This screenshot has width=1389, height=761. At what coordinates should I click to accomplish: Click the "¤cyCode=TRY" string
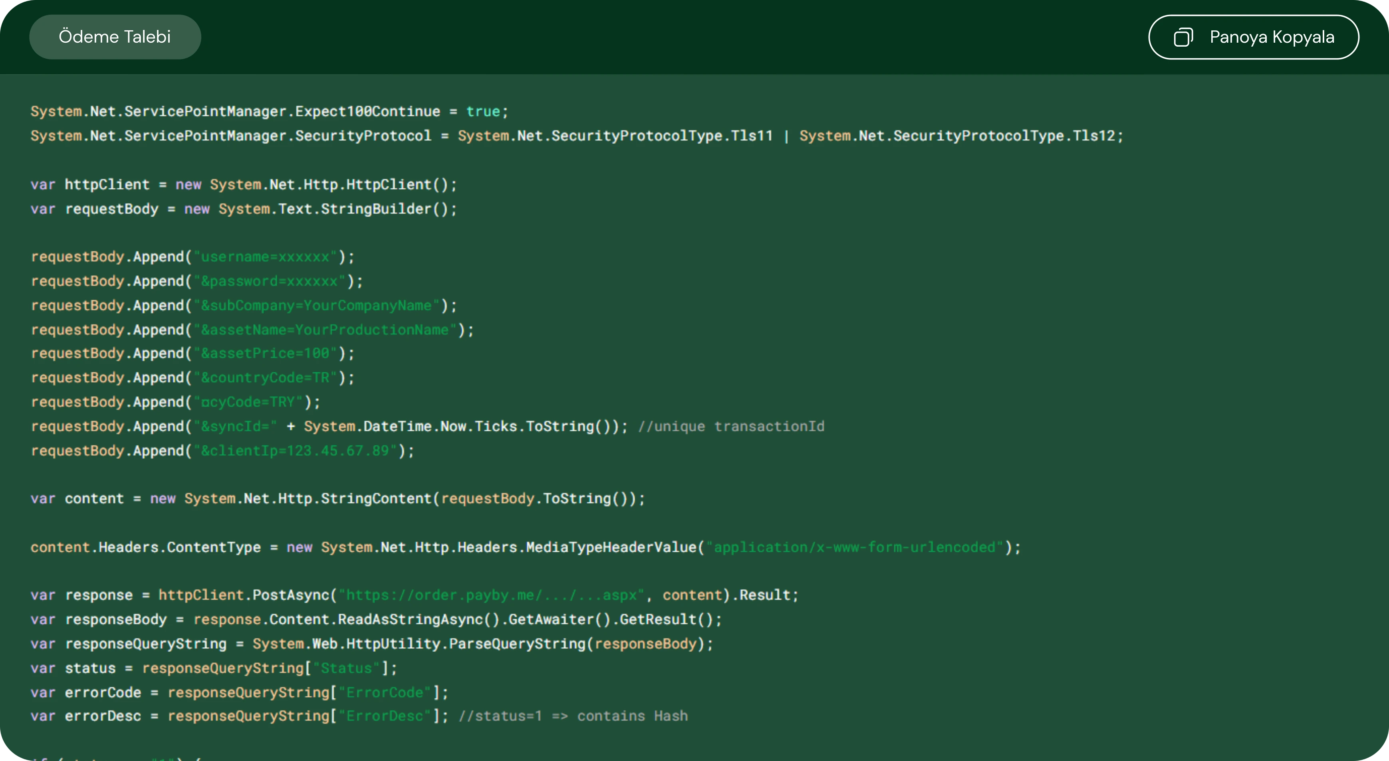pyautogui.click(x=248, y=402)
